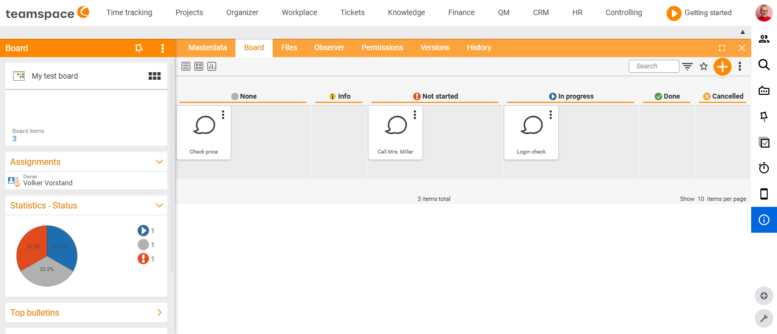The image size is (777, 334).
Task: Open the stopwatch sidebar icon
Action: pos(764,168)
